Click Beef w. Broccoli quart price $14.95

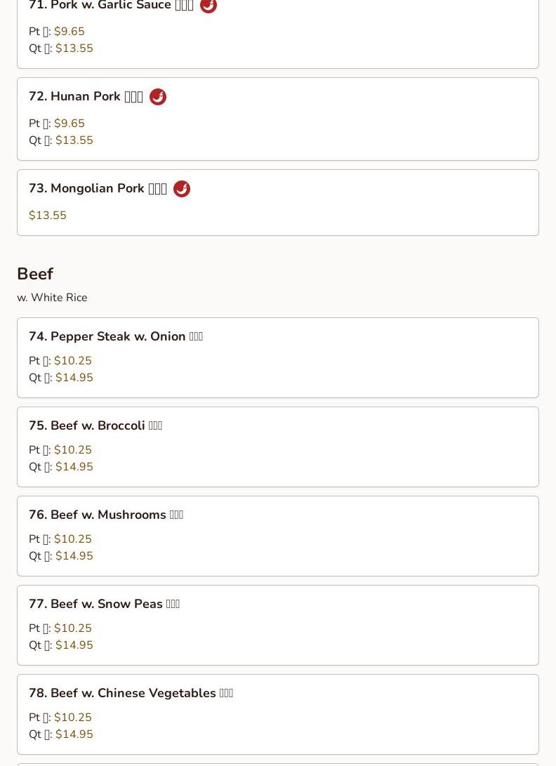tap(74, 467)
